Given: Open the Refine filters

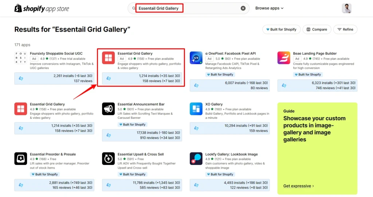Looking at the screenshot, I should point(345,29).
